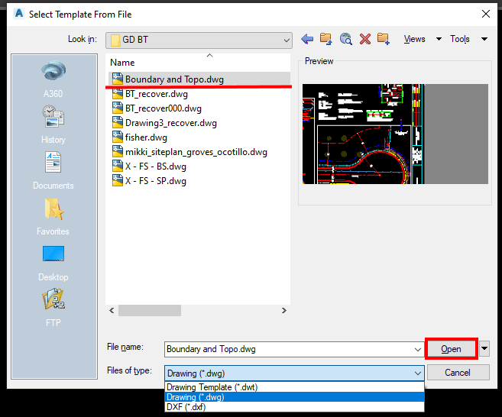This screenshot has width=502, height=417.
Task: Choose DXF (*.dxf) file type
Action: pos(294,407)
